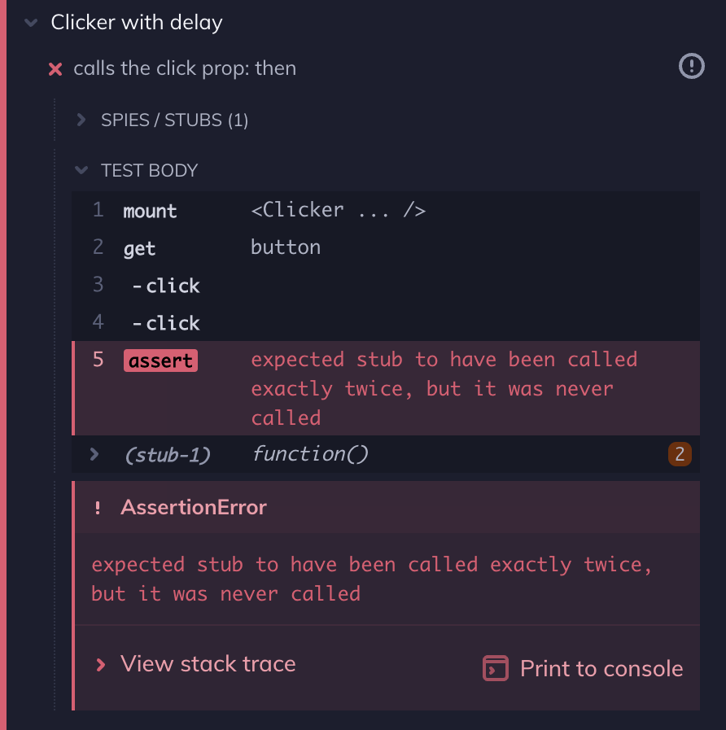726x730 pixels.
Task: Click the Print to console icon
Action: tap(495, 668)
